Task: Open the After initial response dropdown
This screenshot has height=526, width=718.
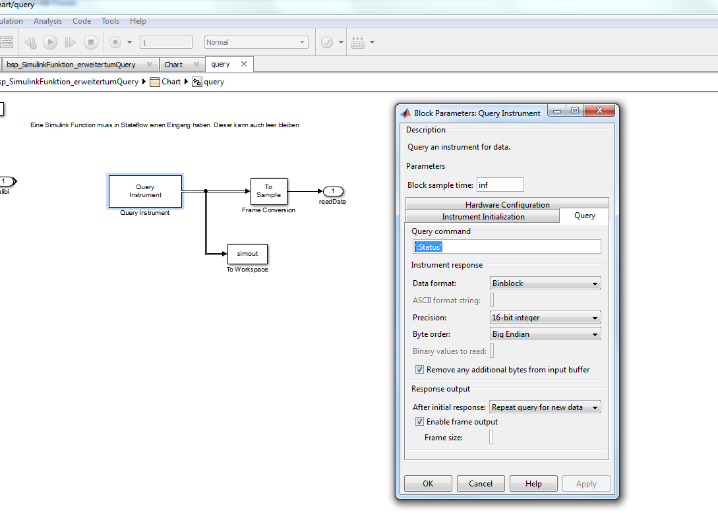Action: coord(545,407)
